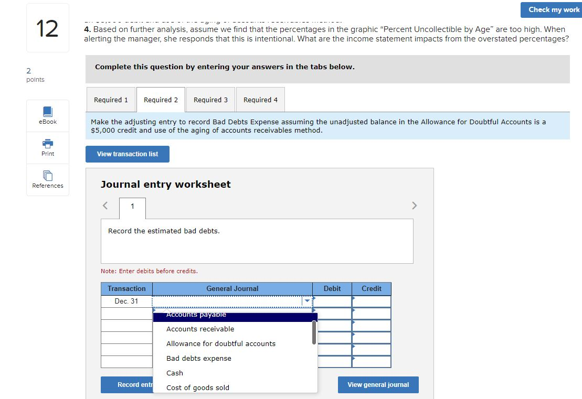Viewport: 582px width, 399px height.
Task: Select the Required 2 tab
Action: [161, 100]
